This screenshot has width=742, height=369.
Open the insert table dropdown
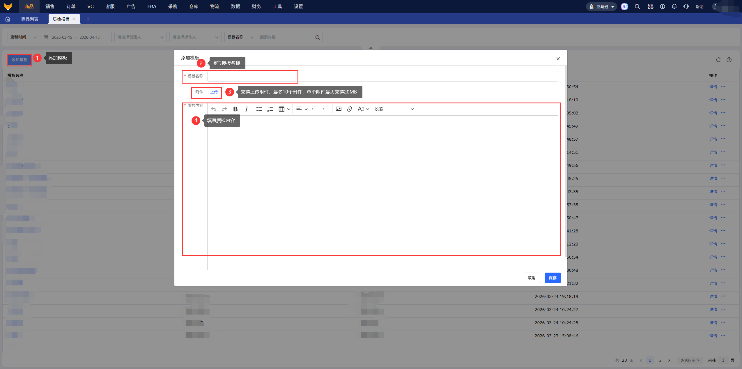(x=284, y=109)
